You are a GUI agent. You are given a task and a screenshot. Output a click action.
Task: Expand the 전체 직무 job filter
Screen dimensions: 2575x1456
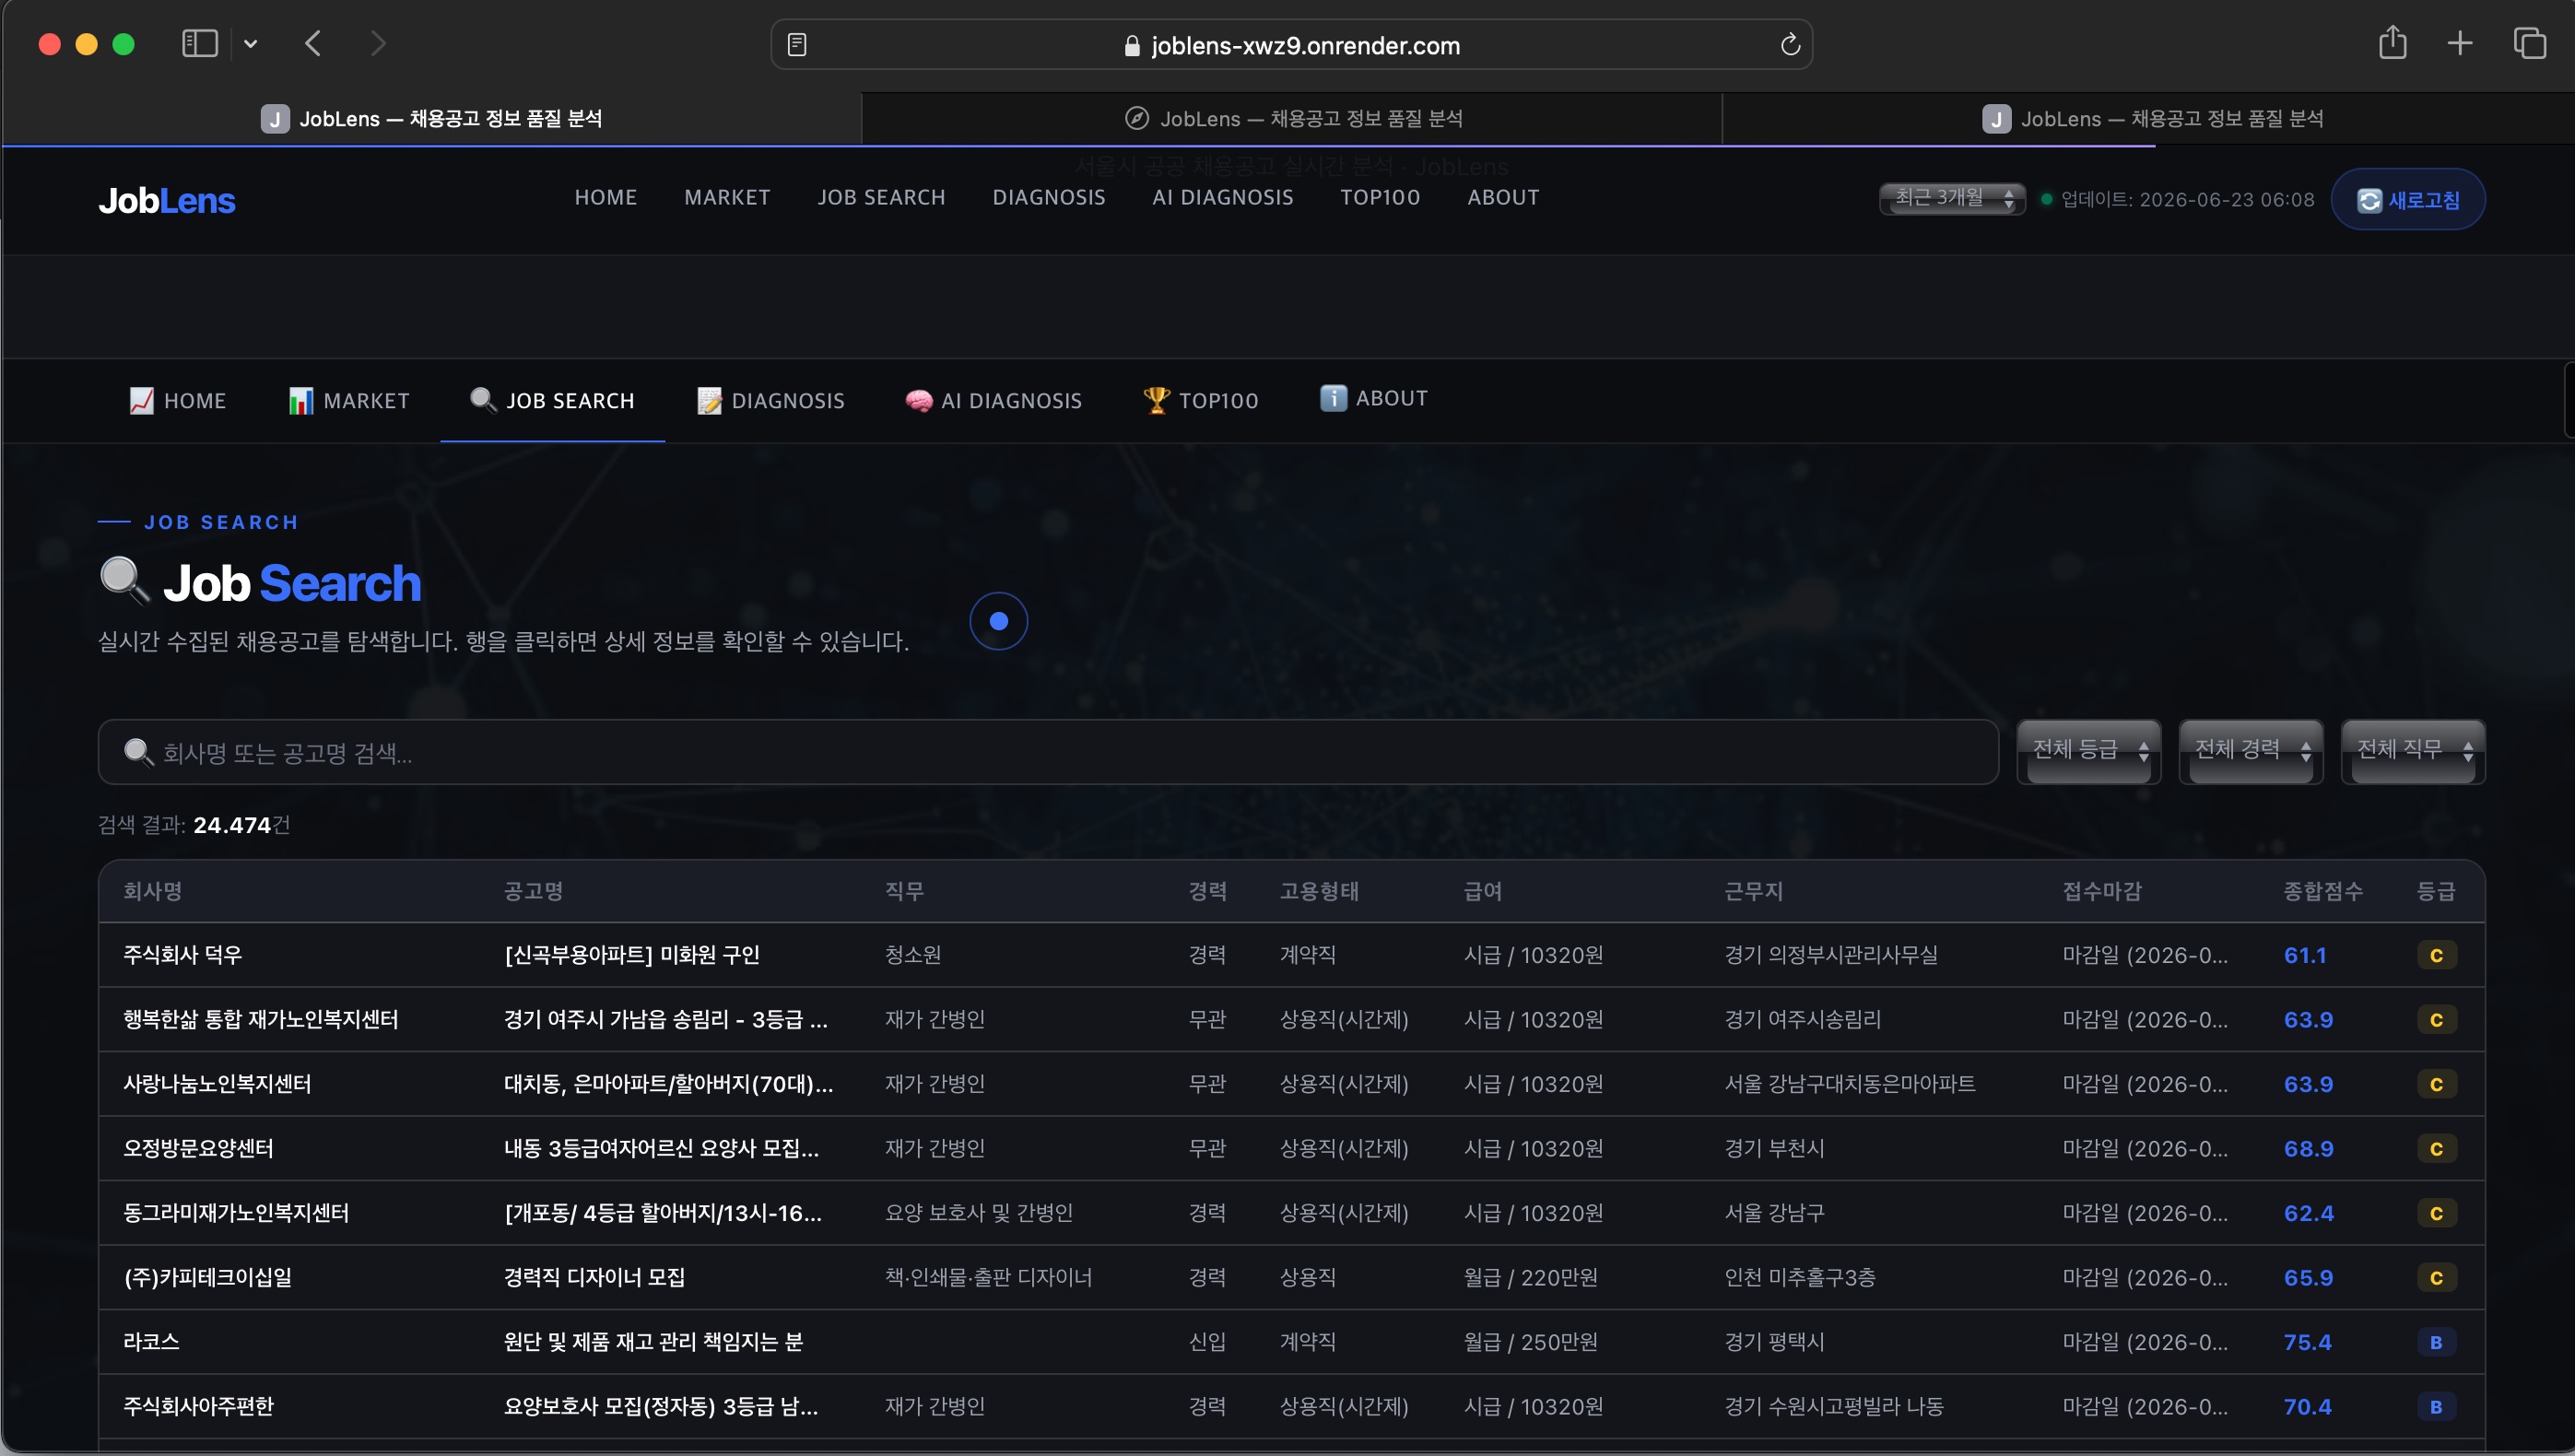point(2413,751)
